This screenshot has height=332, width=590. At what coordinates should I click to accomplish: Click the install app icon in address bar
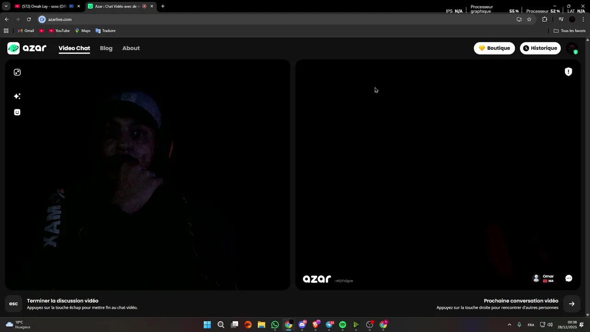tap(519, 19)
